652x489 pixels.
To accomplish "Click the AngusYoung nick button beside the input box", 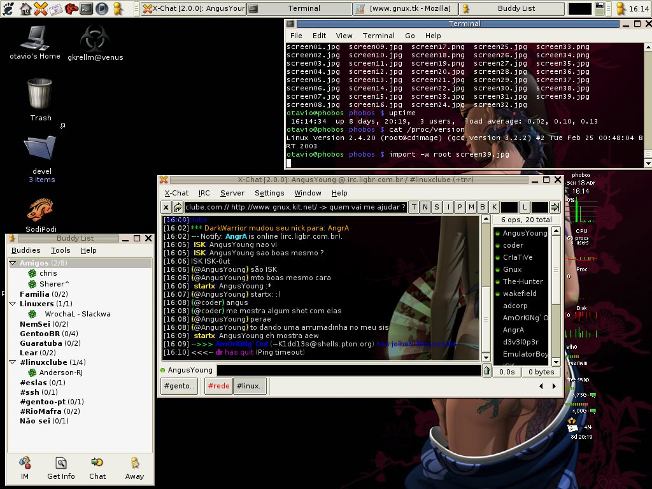I will click(x=190, y=370).
